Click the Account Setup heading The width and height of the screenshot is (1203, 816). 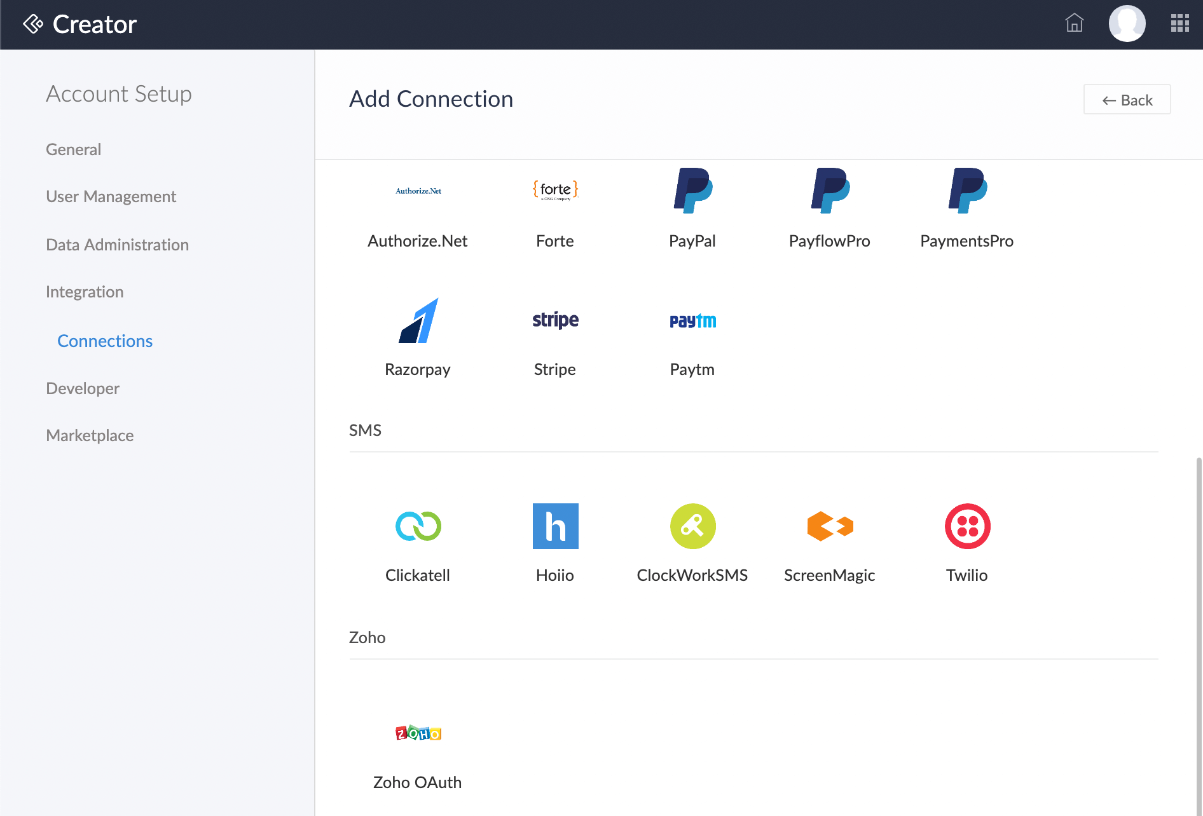119,94
